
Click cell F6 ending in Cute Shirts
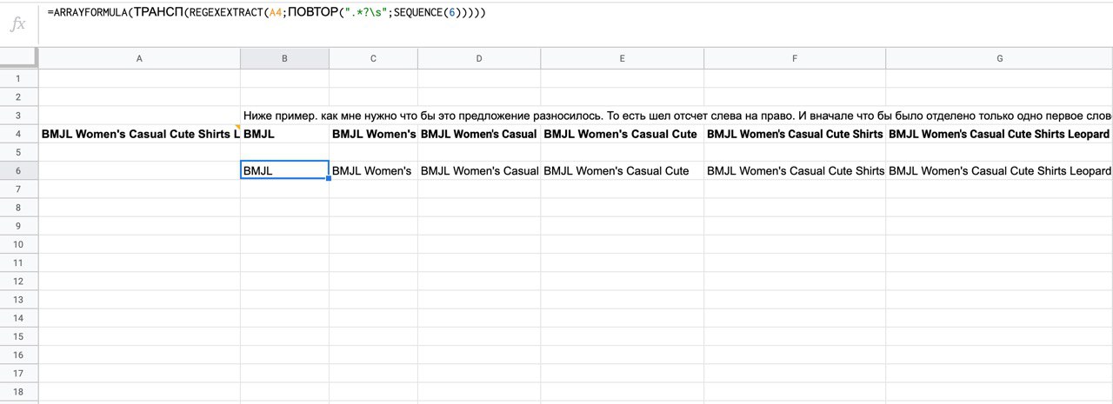pyautogui.click(x=795, y=171)
